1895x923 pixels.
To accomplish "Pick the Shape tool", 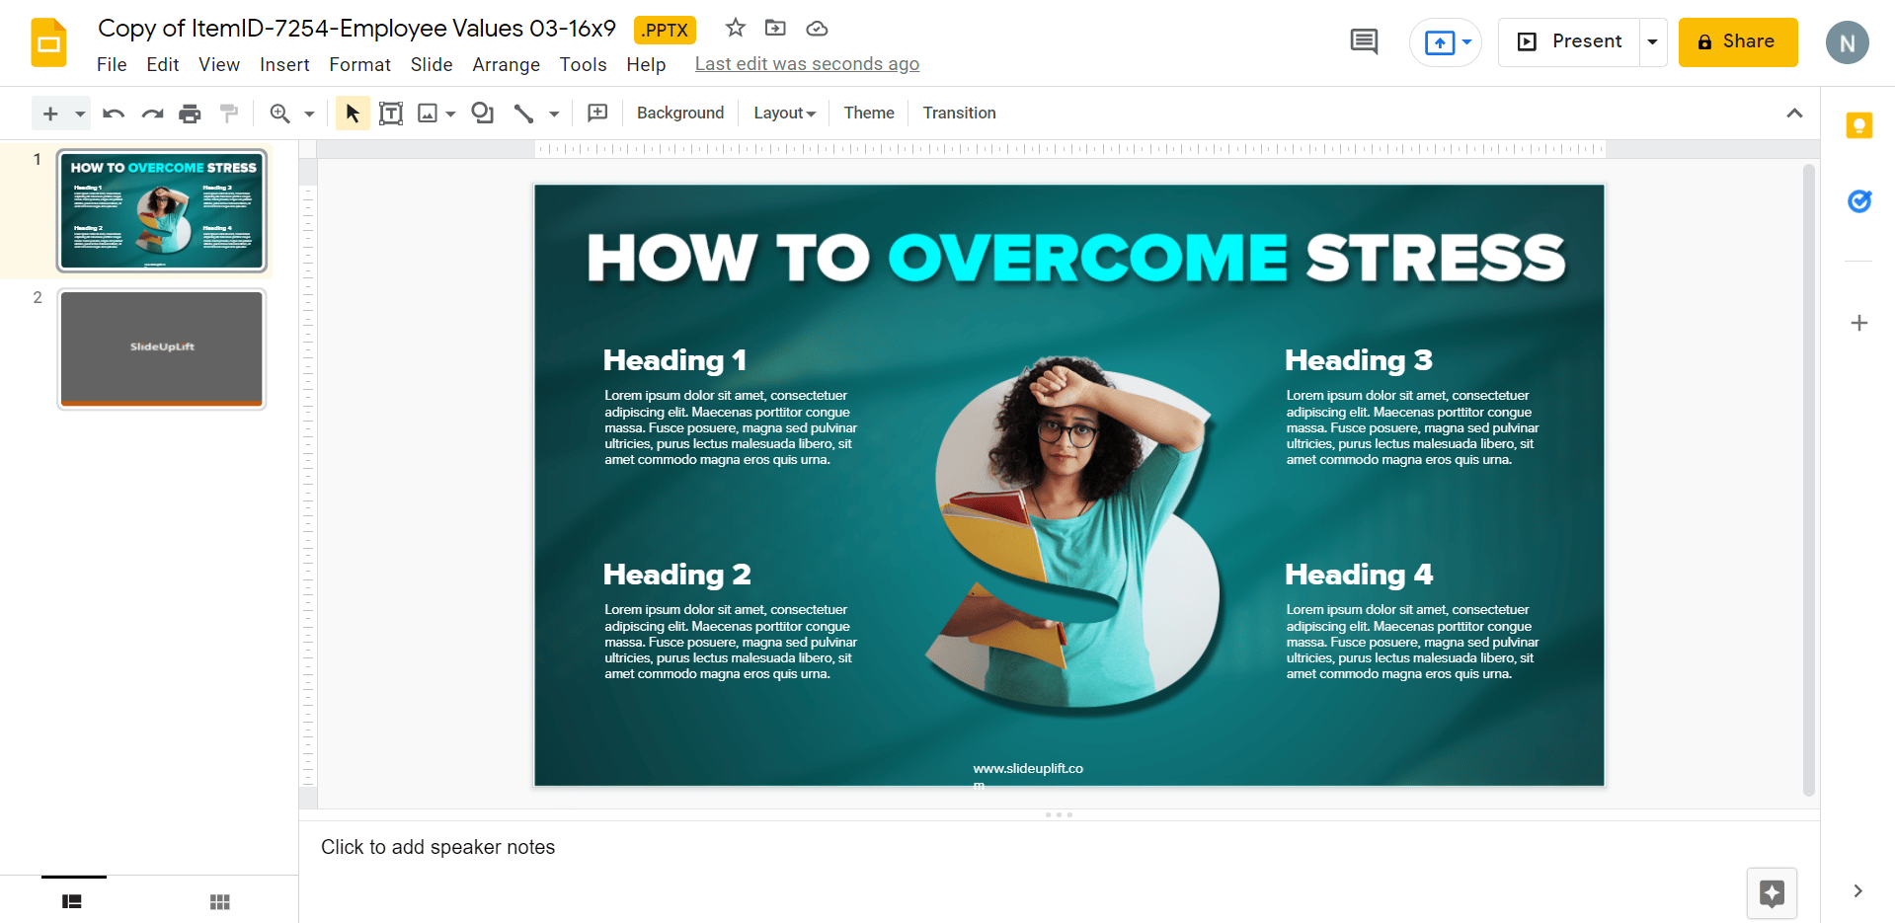I will pyautogui.click(x=482, y=113).
